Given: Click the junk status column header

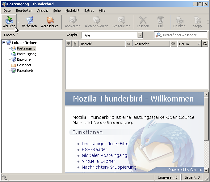Looking at the screenshot, I should click(173, 44).
